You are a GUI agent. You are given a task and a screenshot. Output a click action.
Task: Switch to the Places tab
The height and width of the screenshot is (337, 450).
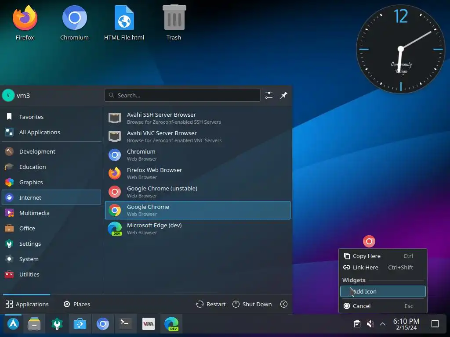[x=77, y=304]
